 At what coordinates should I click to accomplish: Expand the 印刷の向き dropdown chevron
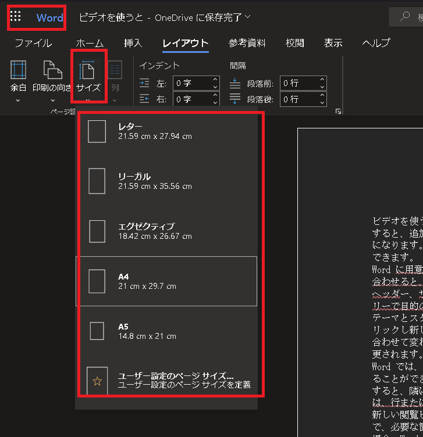point(53,101)
